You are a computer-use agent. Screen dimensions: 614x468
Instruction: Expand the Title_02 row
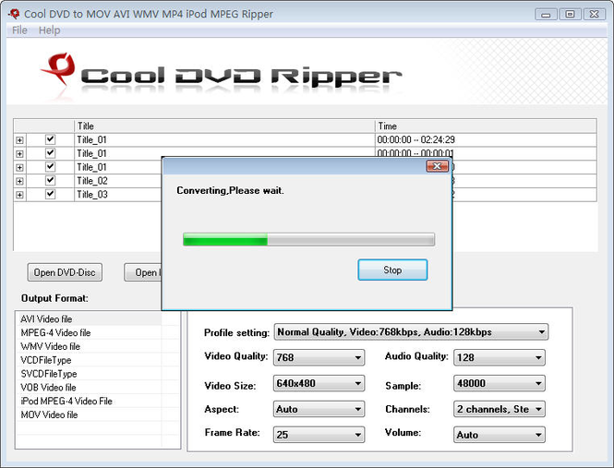(19, 181)
